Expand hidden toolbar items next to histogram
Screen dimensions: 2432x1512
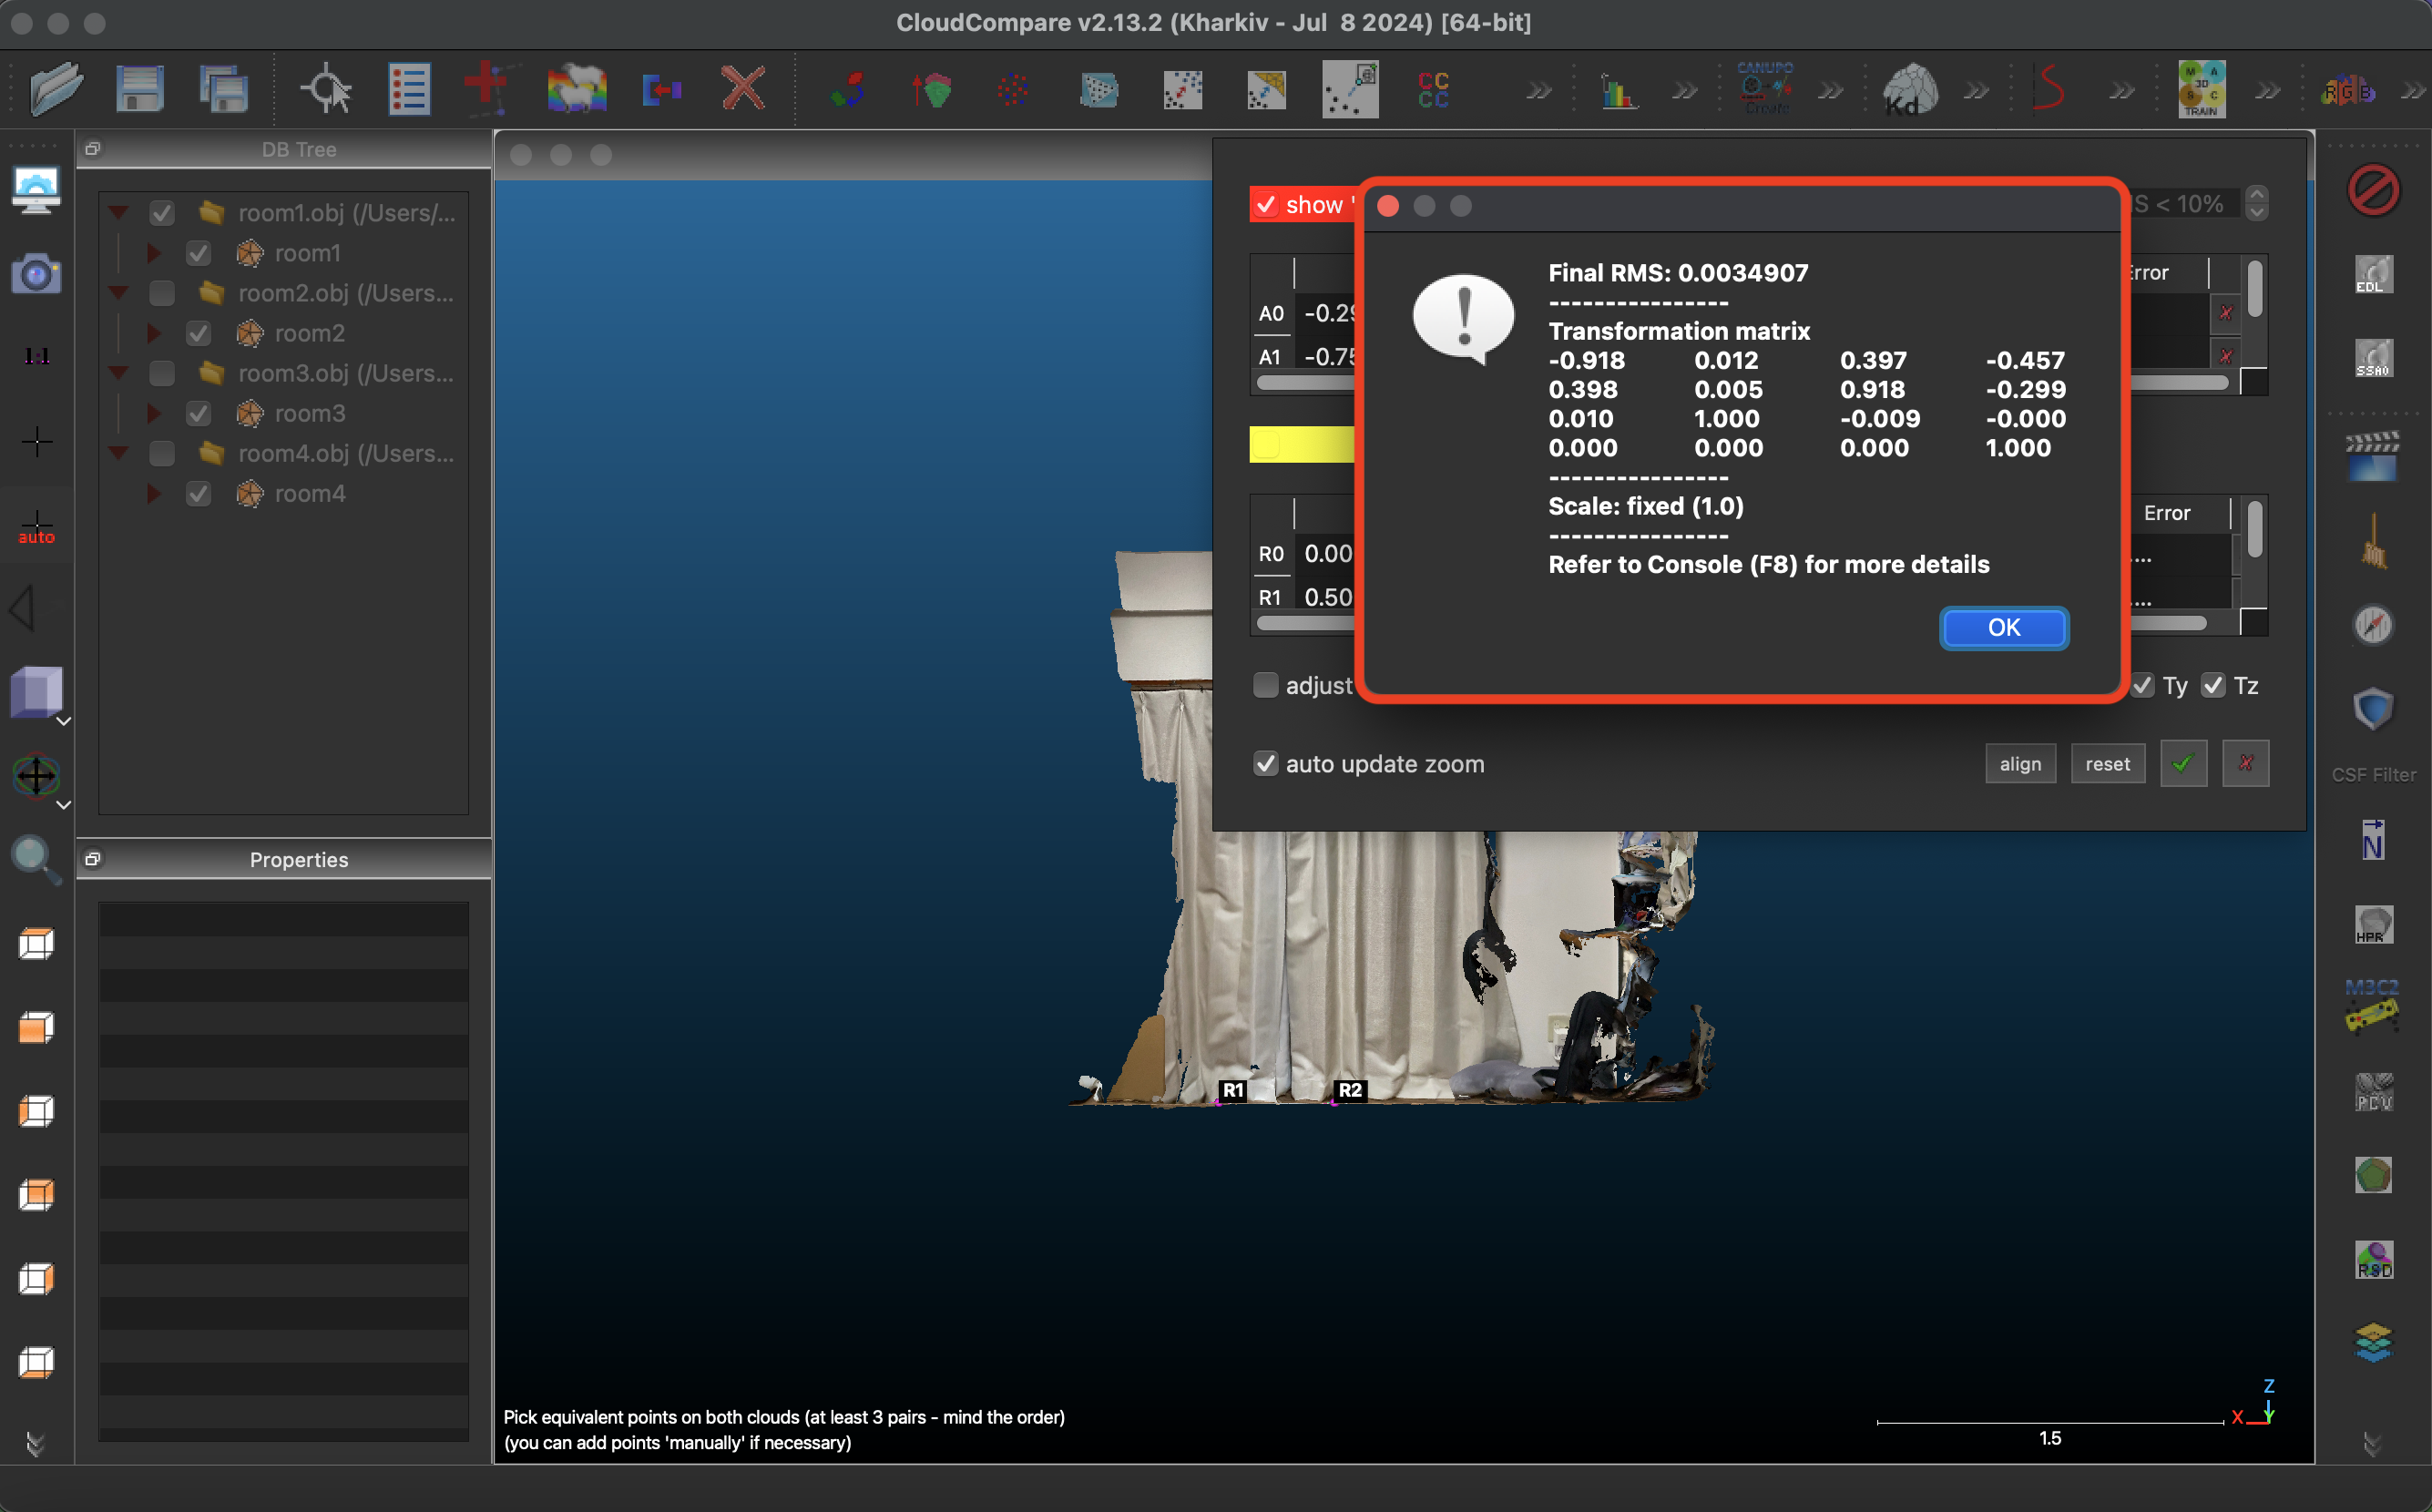click(1685, 92)
